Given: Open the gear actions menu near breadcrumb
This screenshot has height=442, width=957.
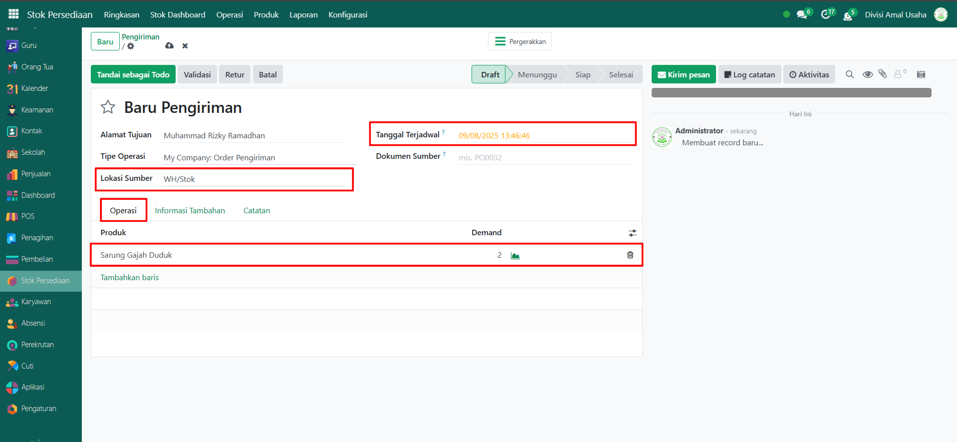Looking at the screenshot, I should (x=131, y=46).
